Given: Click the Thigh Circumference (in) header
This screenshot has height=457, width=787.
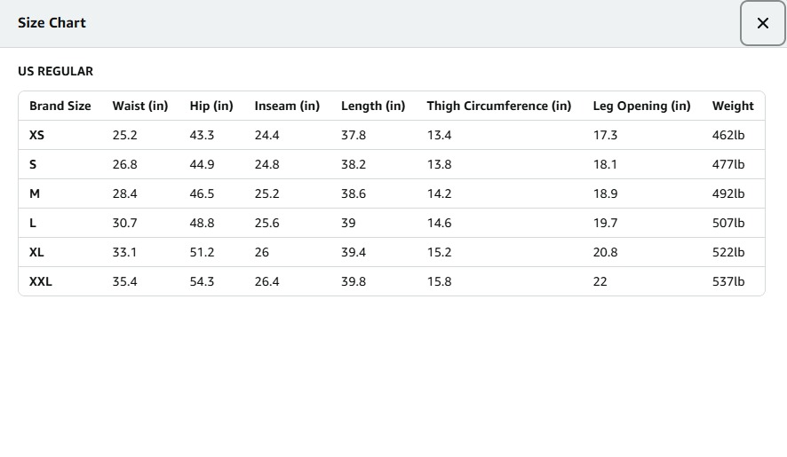Looking at the screenshot, I should coord(498,106).
